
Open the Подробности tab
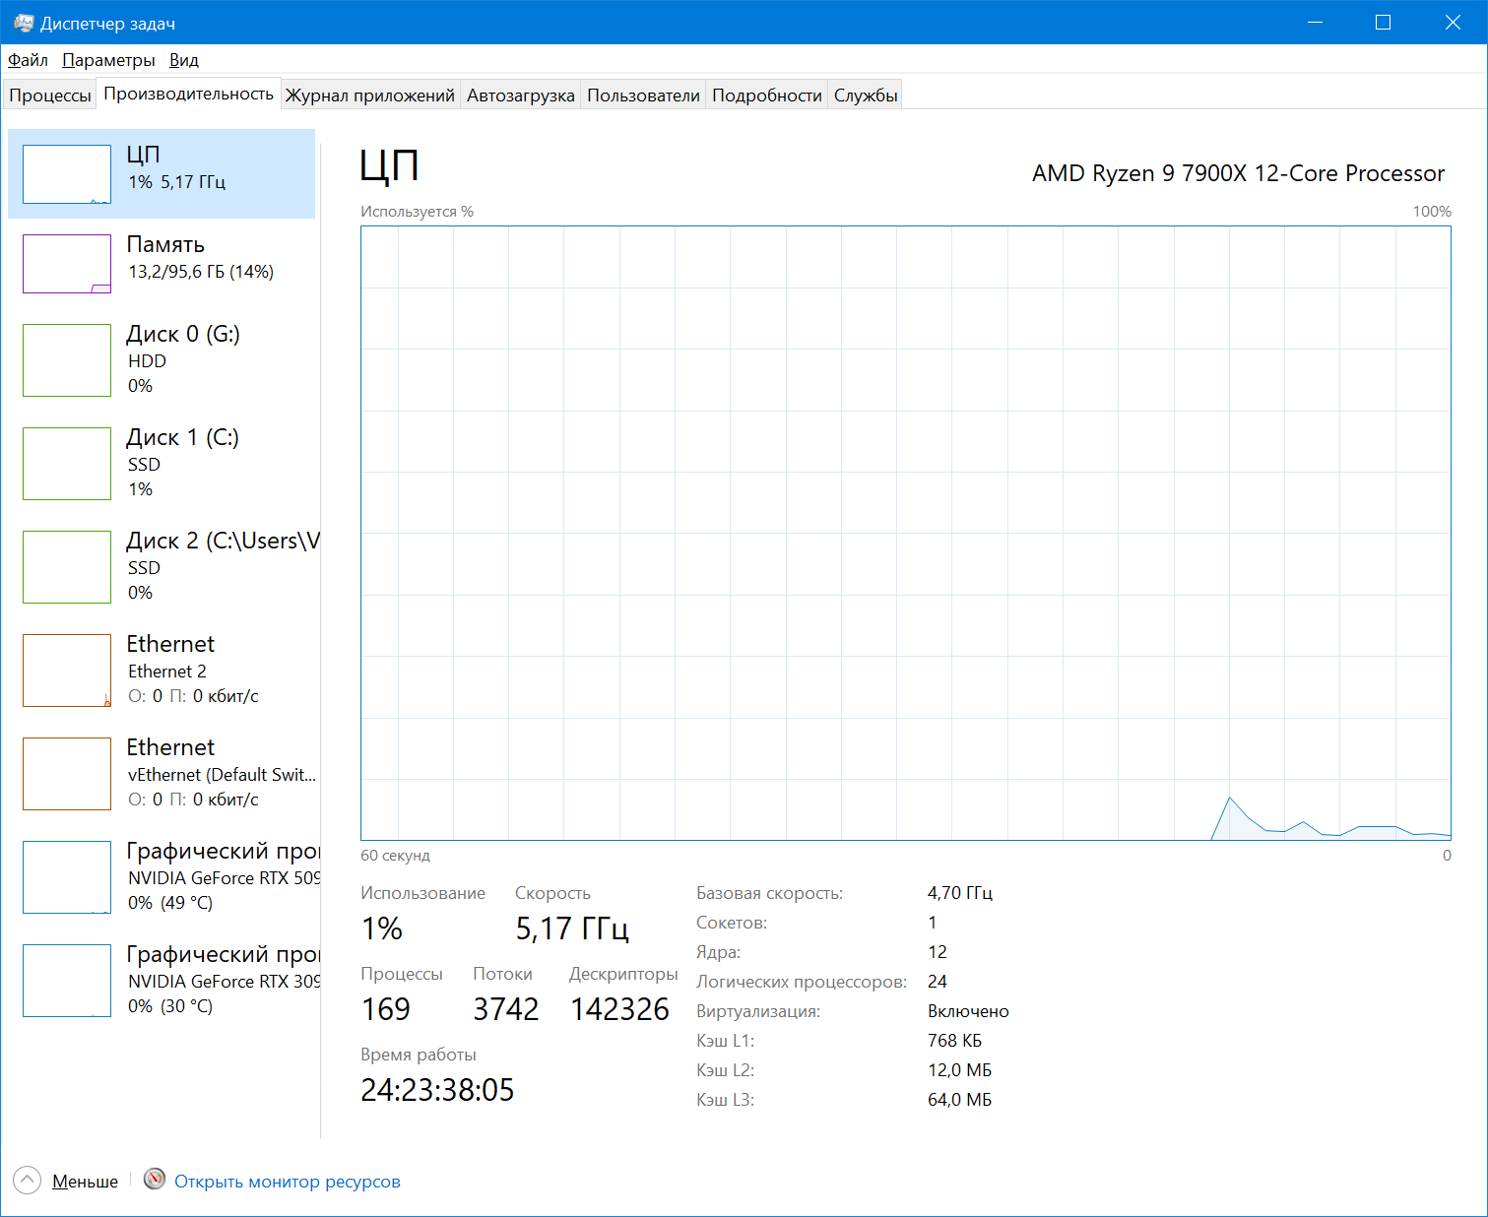(767, 96)
